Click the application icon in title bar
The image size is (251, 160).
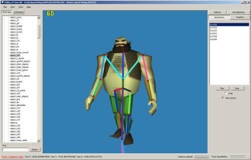(x=2, y=2)
